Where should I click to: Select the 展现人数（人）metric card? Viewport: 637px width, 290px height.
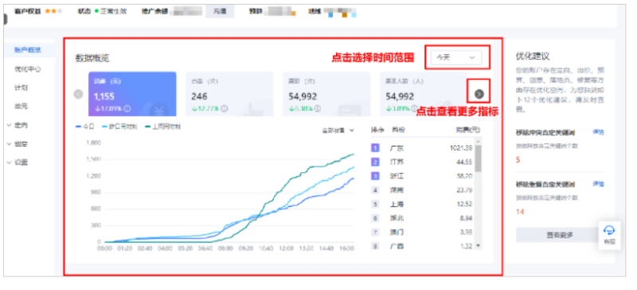424,94
